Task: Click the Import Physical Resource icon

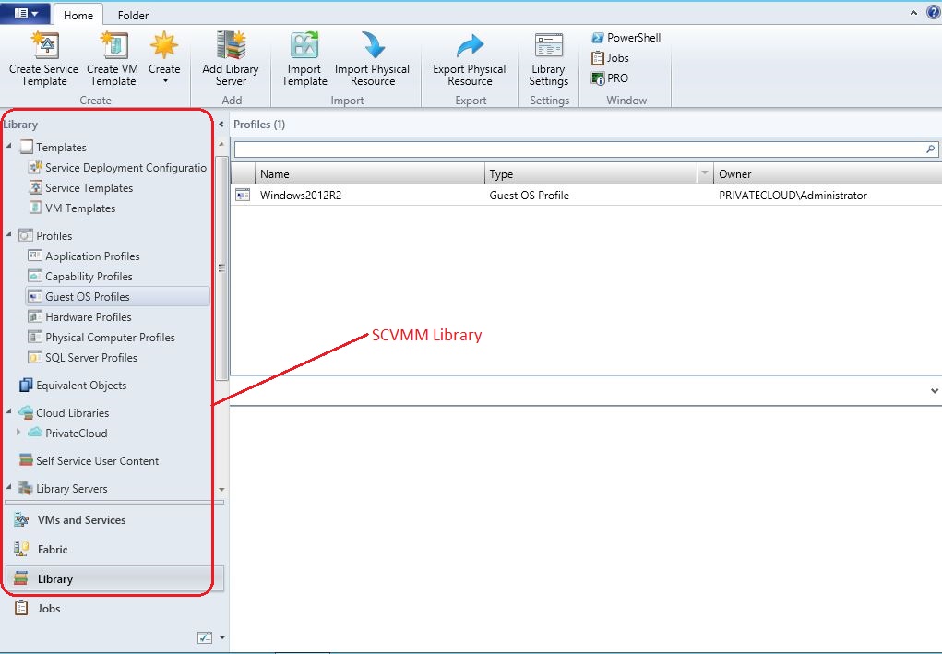Action: coord(373,45)
